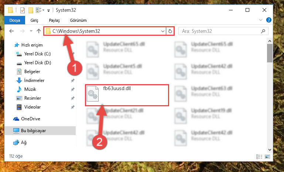Click the Properties icon in quick access toolbar

(23, 10)
